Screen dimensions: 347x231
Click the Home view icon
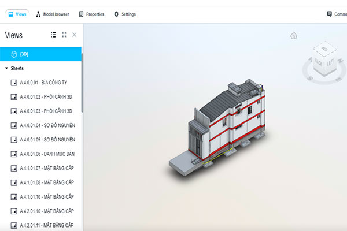tap(294, 35)
